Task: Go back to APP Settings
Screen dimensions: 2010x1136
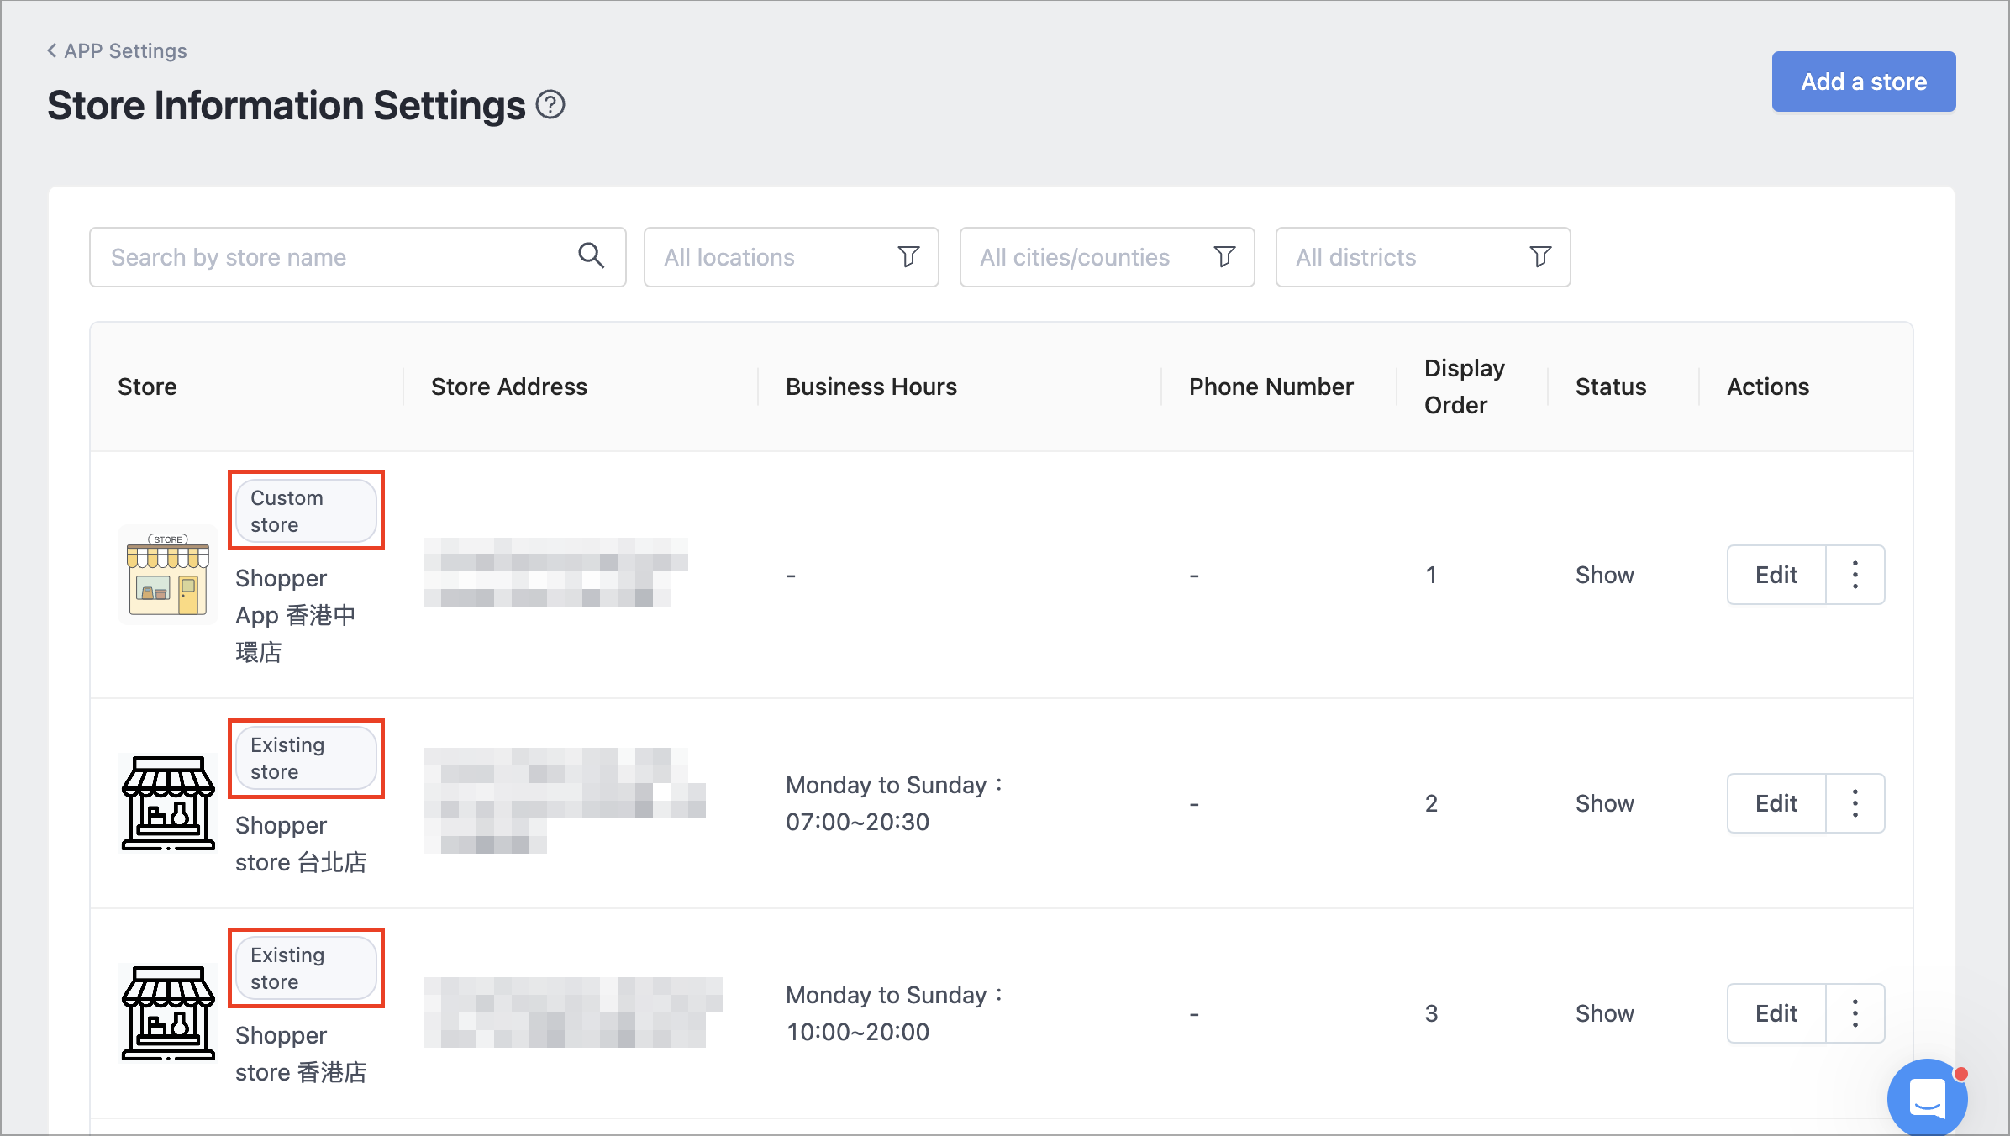Action: [117, 50]
